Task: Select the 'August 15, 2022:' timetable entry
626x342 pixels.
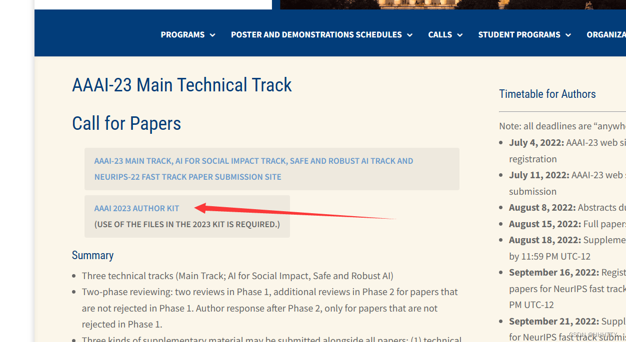Action: 567,224
